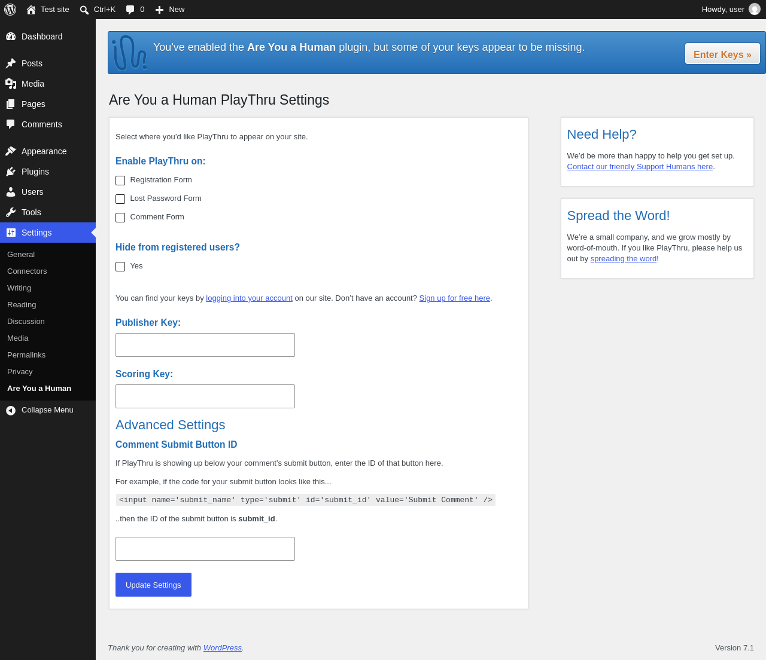Open Permalinks settings
Screen dimensions: 766x660
click(26, 355)
